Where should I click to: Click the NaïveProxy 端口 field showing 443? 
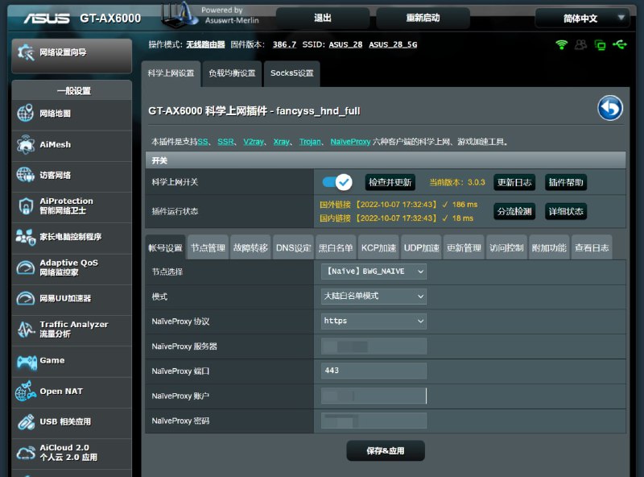point(374,371)
